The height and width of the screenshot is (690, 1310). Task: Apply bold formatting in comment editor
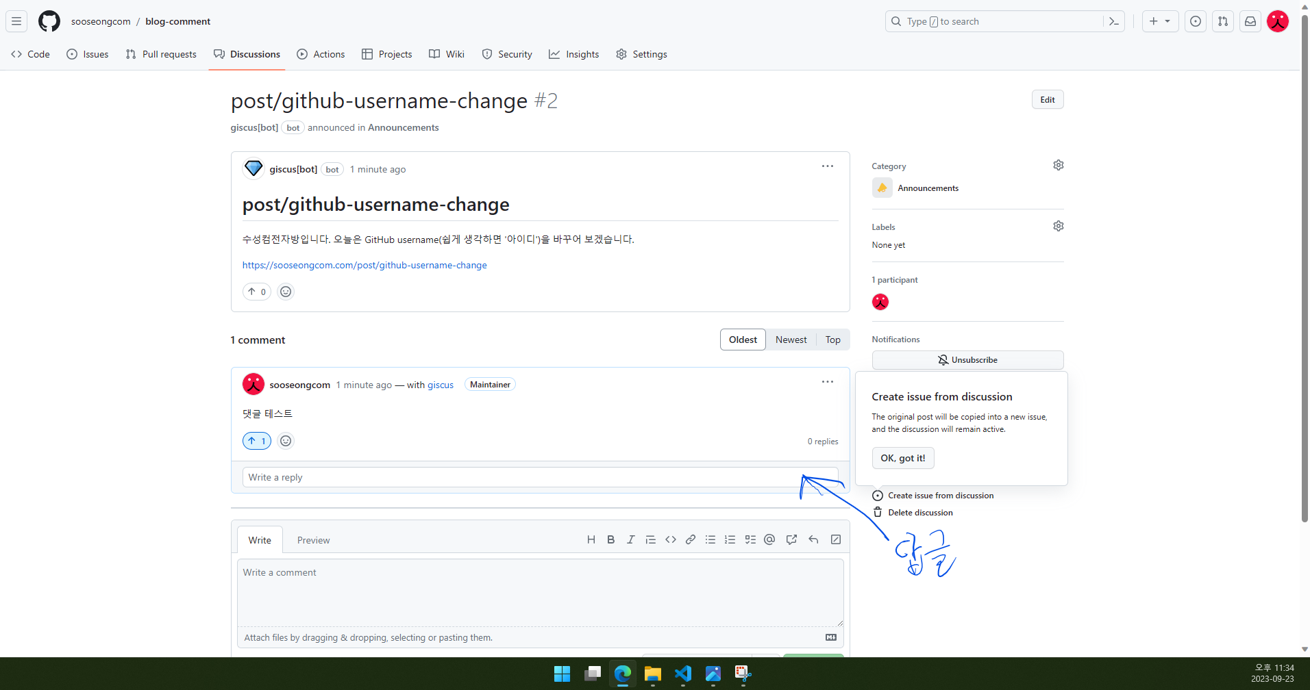pos(611,539)
